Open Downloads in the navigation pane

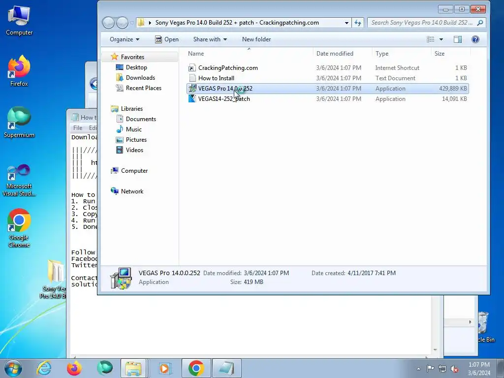(140, 77)
